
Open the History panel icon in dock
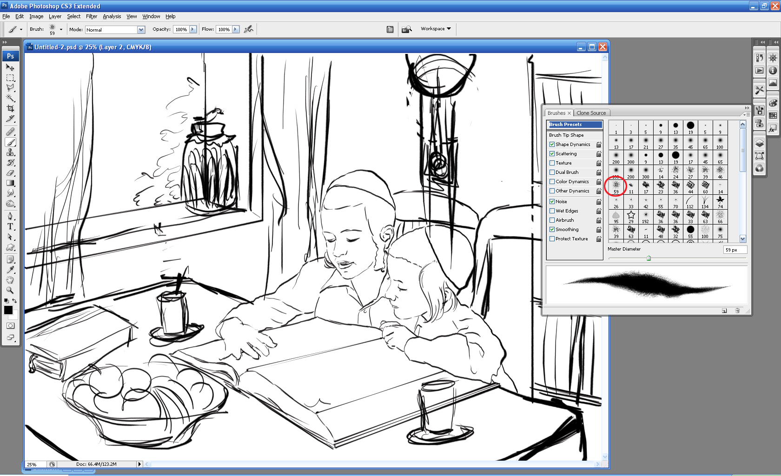point(759,58)
